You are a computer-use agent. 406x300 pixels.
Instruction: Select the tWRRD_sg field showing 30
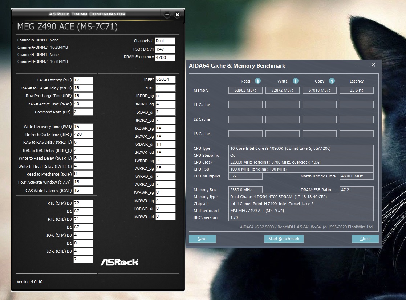(166, 160)
